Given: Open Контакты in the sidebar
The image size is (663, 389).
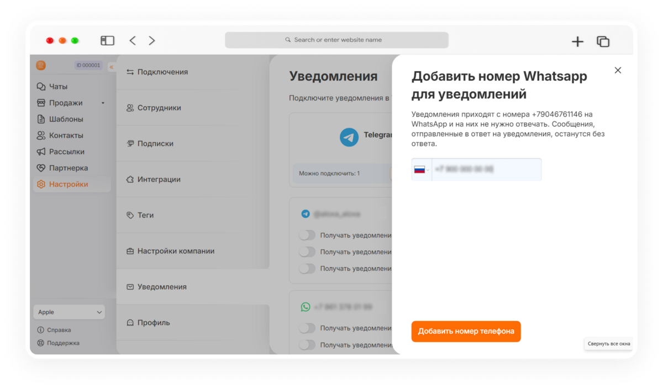Looking at the screenshot, I should (66, 135).
